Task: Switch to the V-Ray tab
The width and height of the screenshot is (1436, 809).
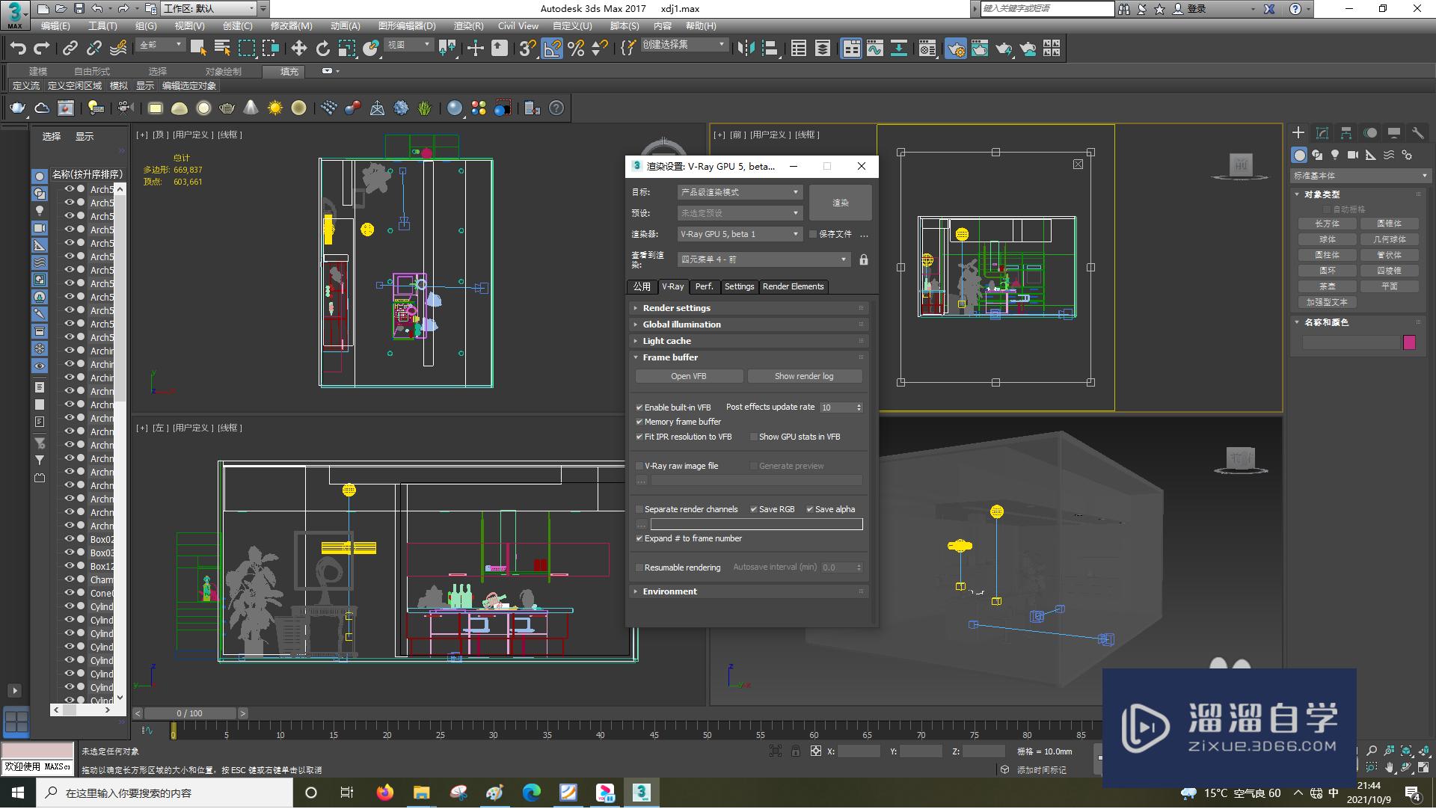Action: pos(673,286)
